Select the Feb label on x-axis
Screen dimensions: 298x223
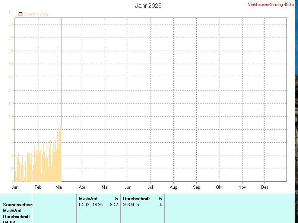[38, 187]
